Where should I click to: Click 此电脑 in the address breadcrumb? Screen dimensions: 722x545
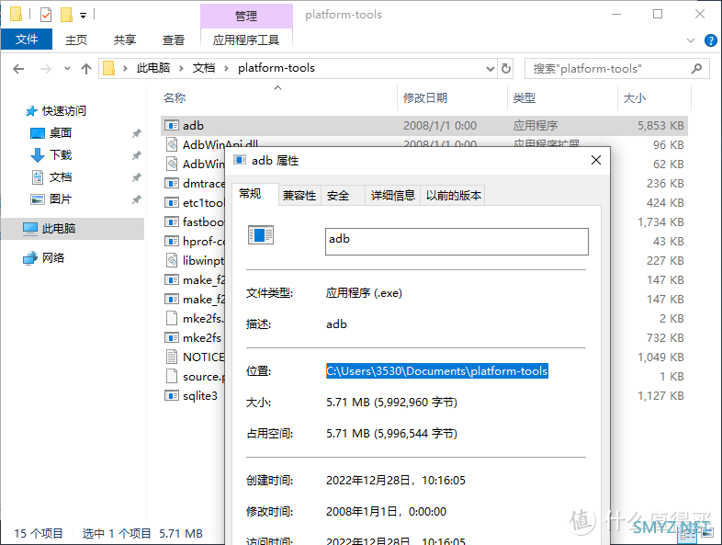coord(153,68)
